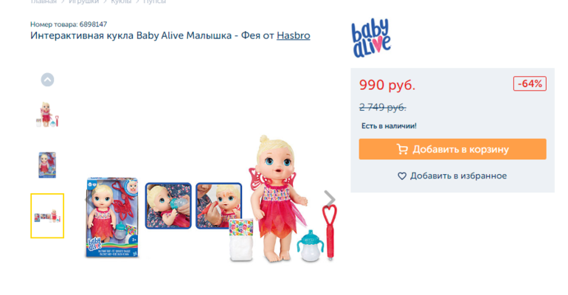Show next product image with right arrow
568x295 pixels.
click(329, 198)
